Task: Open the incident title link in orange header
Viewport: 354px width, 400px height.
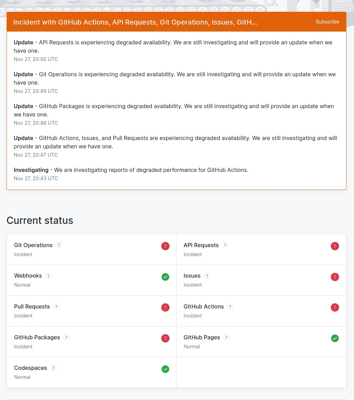Action: tap(135, 23)
